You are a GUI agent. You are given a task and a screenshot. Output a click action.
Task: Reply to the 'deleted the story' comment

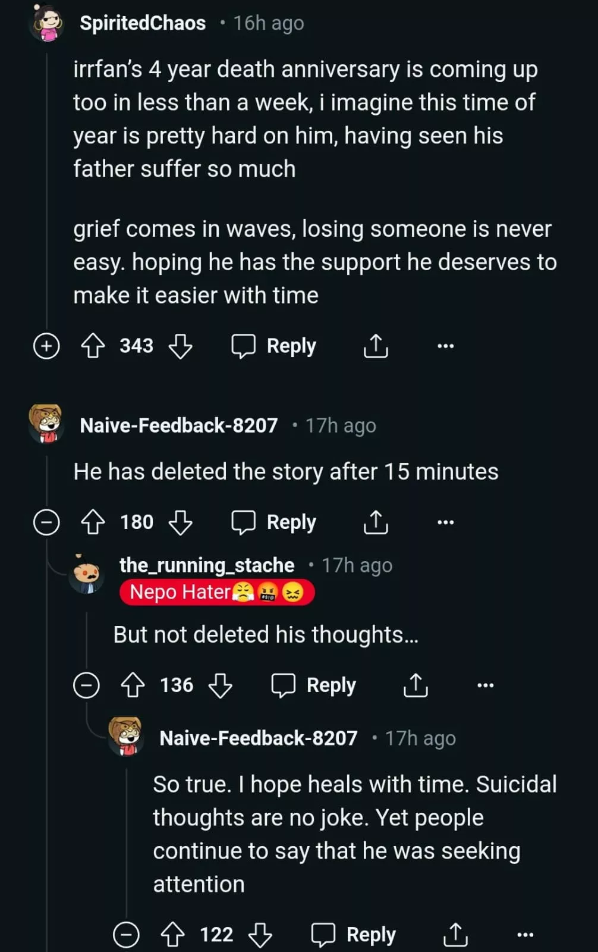coord(274,522)
